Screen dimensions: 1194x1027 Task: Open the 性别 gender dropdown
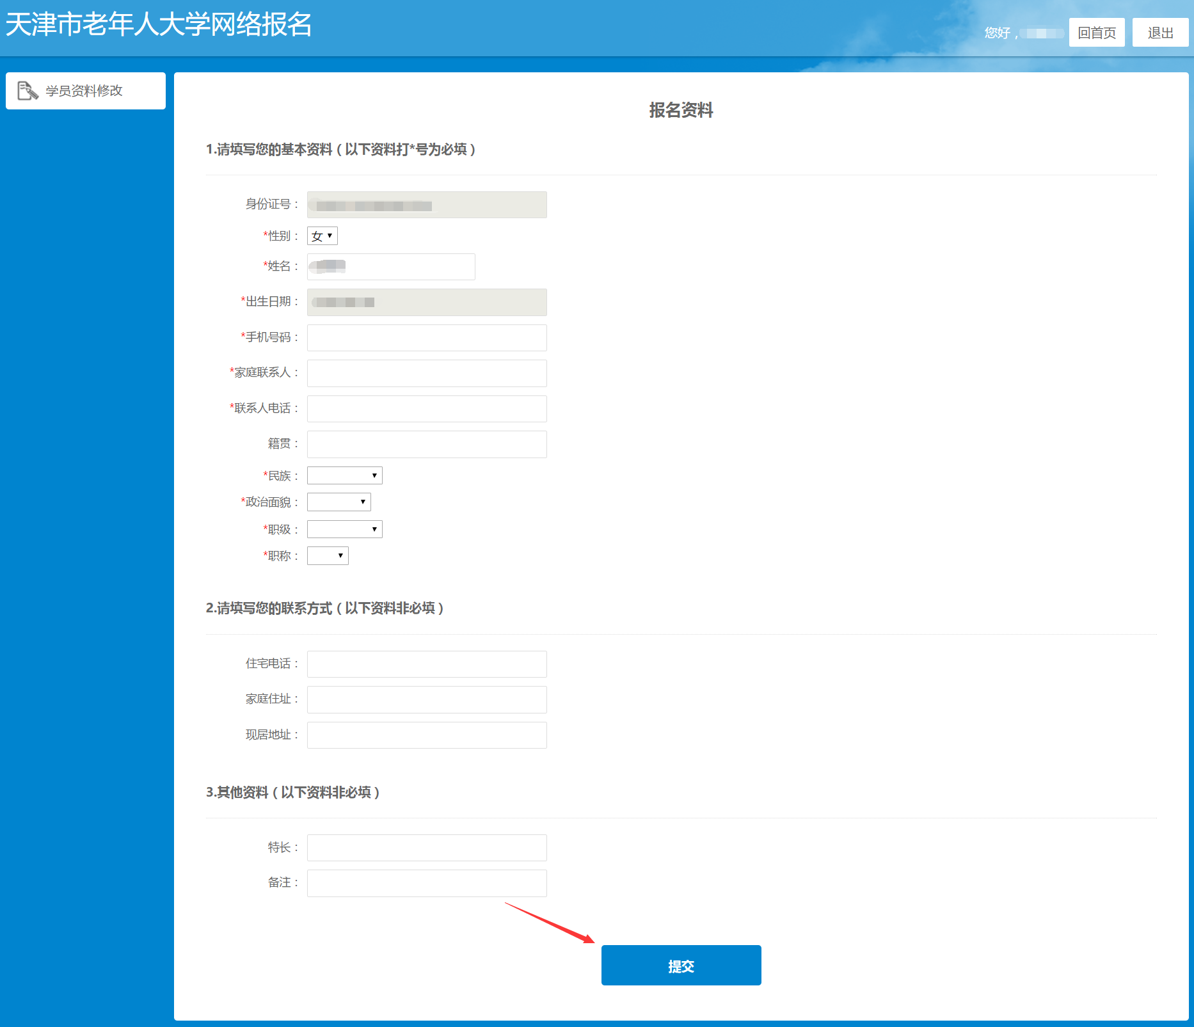pos(322,236)
